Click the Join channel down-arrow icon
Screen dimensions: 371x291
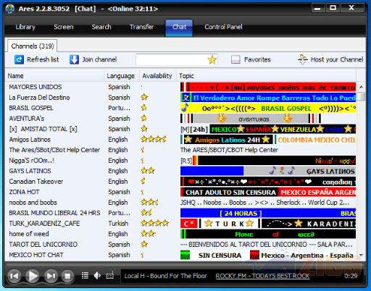pyautogui.click(x=74, y=59)
